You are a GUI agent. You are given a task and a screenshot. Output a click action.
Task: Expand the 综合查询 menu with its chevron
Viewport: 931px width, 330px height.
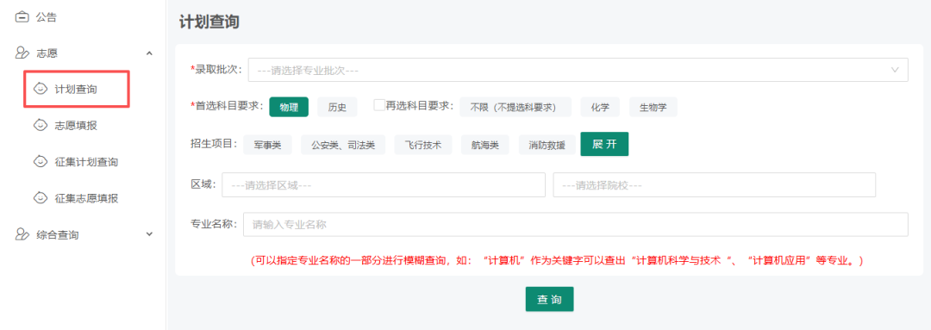click(149, 234)
